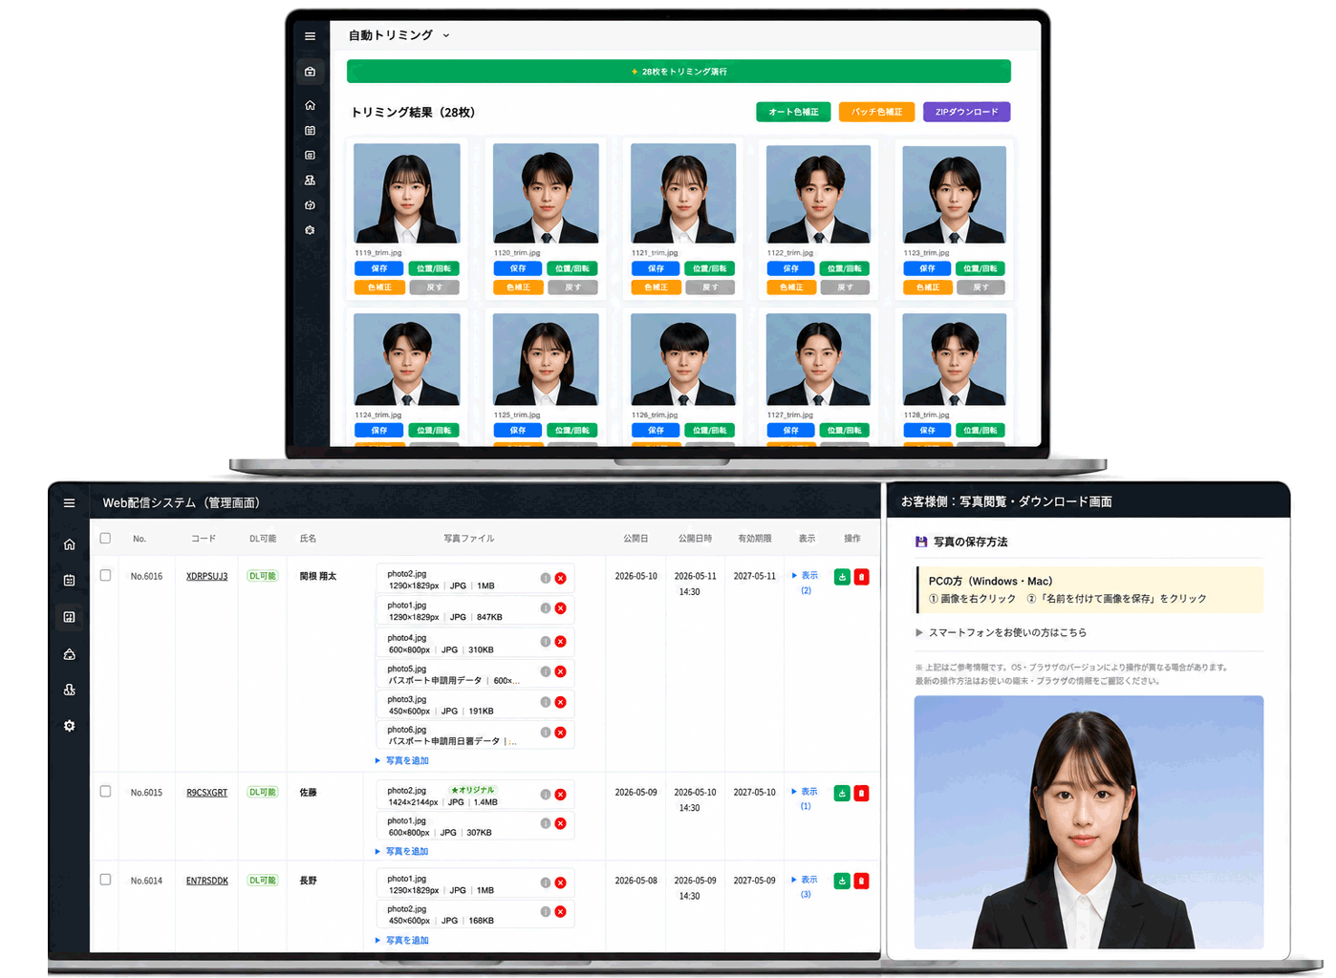Click the ZIPダウンロード button
The height and width of the screenshot is (978, 1336).
(x=966, y=112)
